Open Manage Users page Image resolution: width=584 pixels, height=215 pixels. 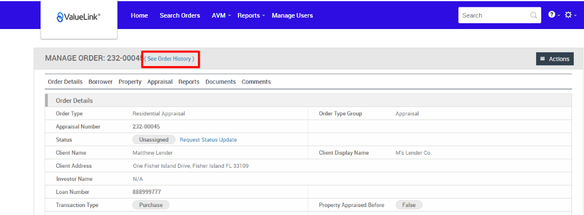coord(293,15)
